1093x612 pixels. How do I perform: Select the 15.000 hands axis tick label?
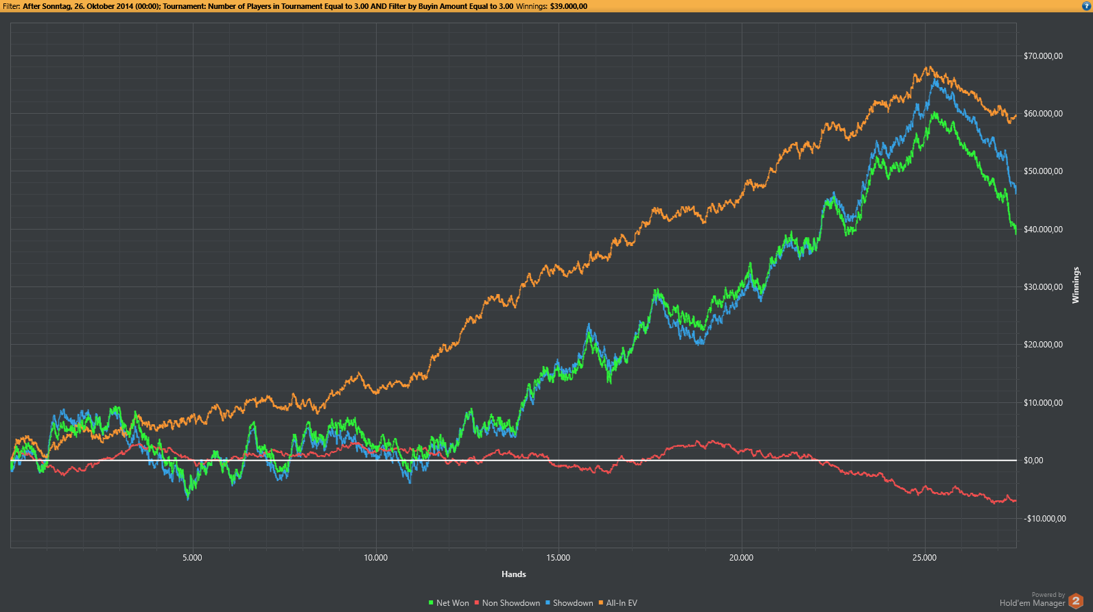point(559,558)
